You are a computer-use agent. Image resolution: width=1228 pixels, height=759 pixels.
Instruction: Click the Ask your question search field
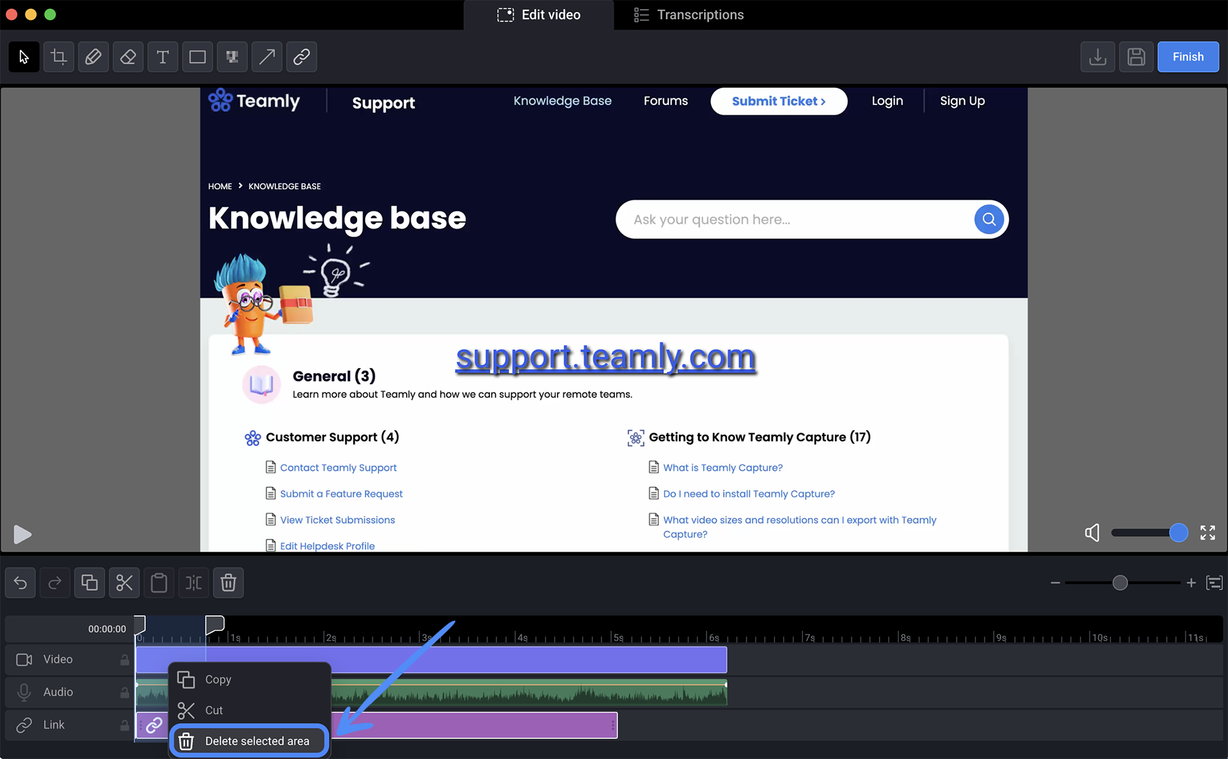pos(794,220)
